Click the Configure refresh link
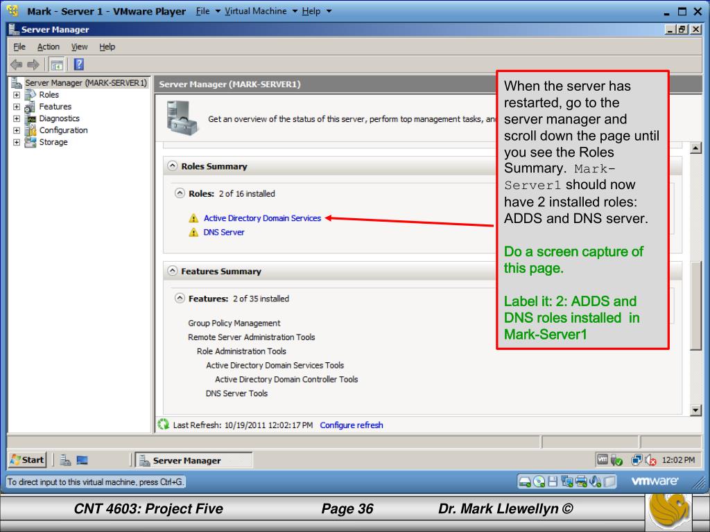This screenshot has height=532, width=710. [x=352, y=425]
